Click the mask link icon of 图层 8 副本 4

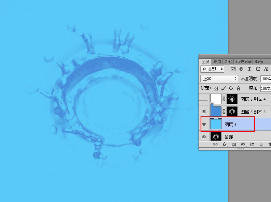click(224, 99)
